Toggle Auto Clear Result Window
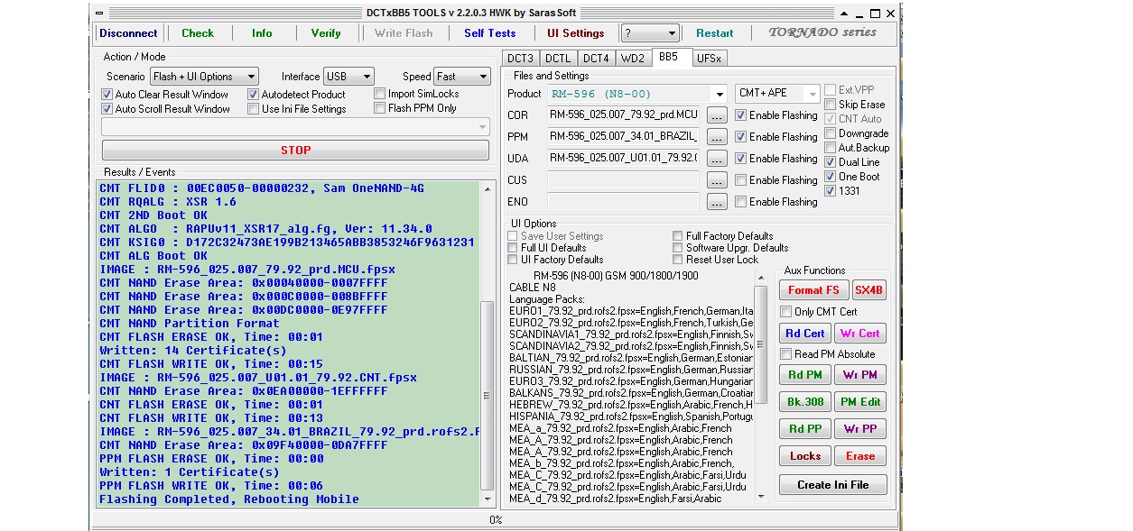The width and height of the screenshot is (1133, 531). pyautogui.click(x=107, y=95)
